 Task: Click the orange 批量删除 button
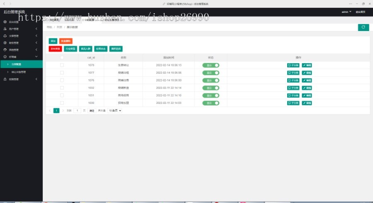[66, 41]
